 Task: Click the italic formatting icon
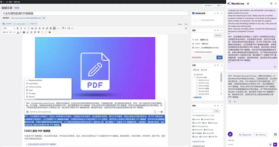[x=21, y=28]
